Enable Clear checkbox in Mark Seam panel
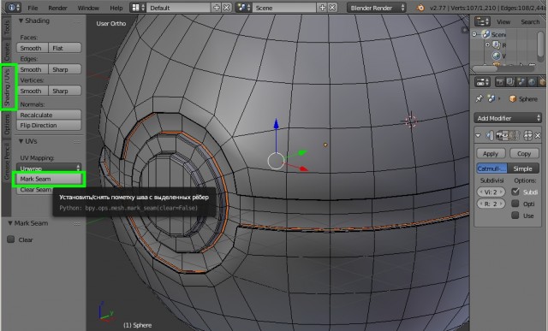The image size is (548, 331). click(11, 239)
